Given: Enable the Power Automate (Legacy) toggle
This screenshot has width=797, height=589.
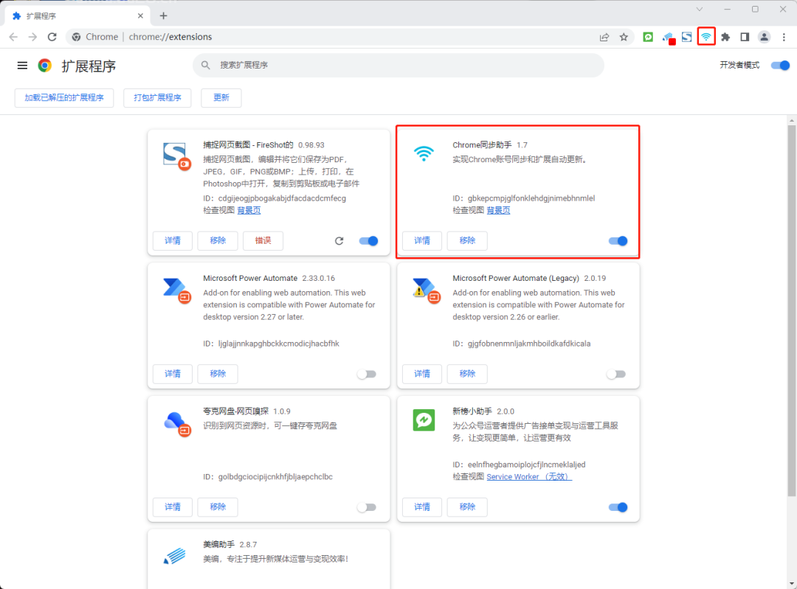Looking at the screenshot, I should click(616, 374).
